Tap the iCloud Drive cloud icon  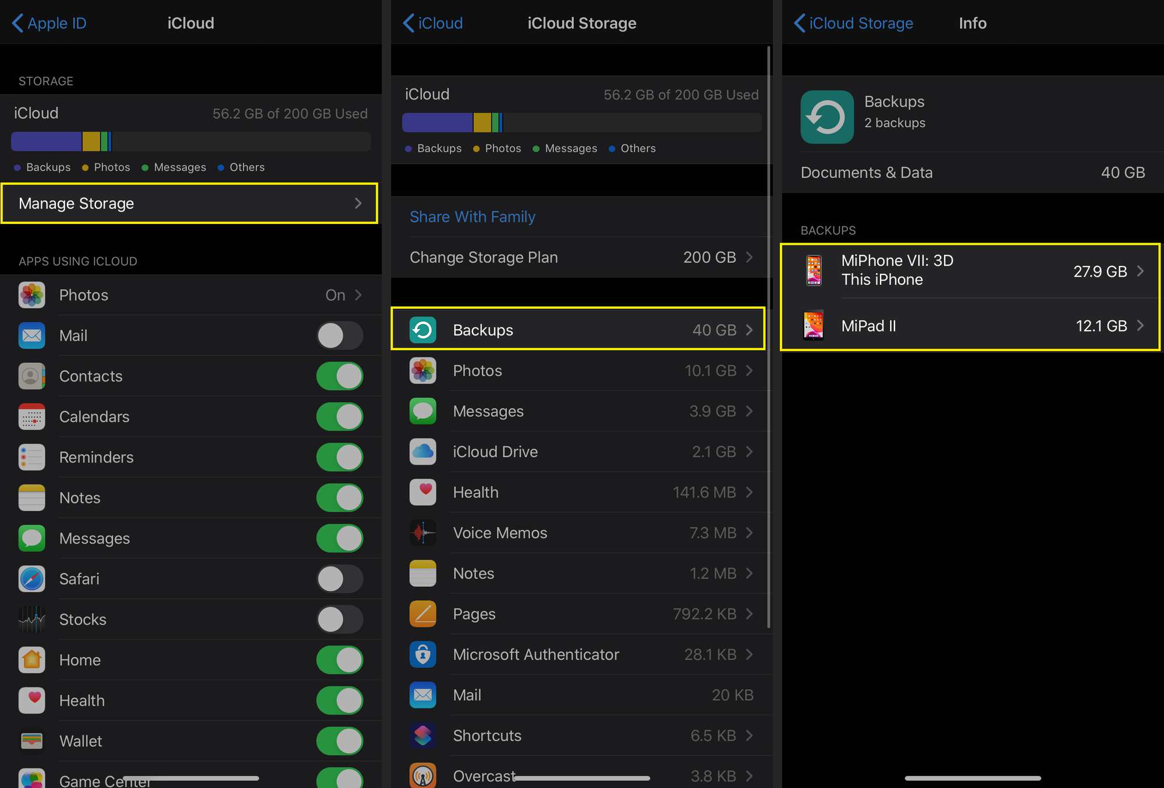(x=423, y=452)
